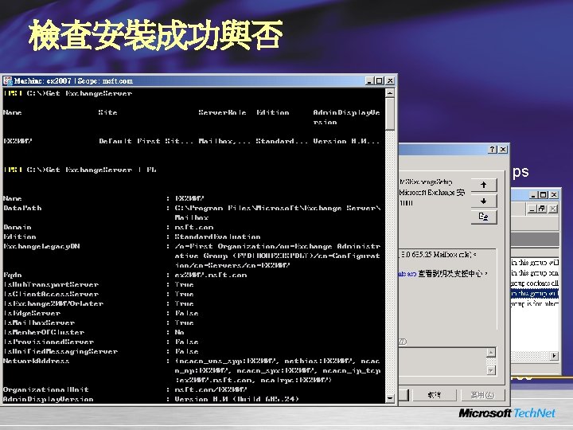Click the shell scrollbar up arrow
Viewport: 573px width, 430px height.
click(390, 93)
